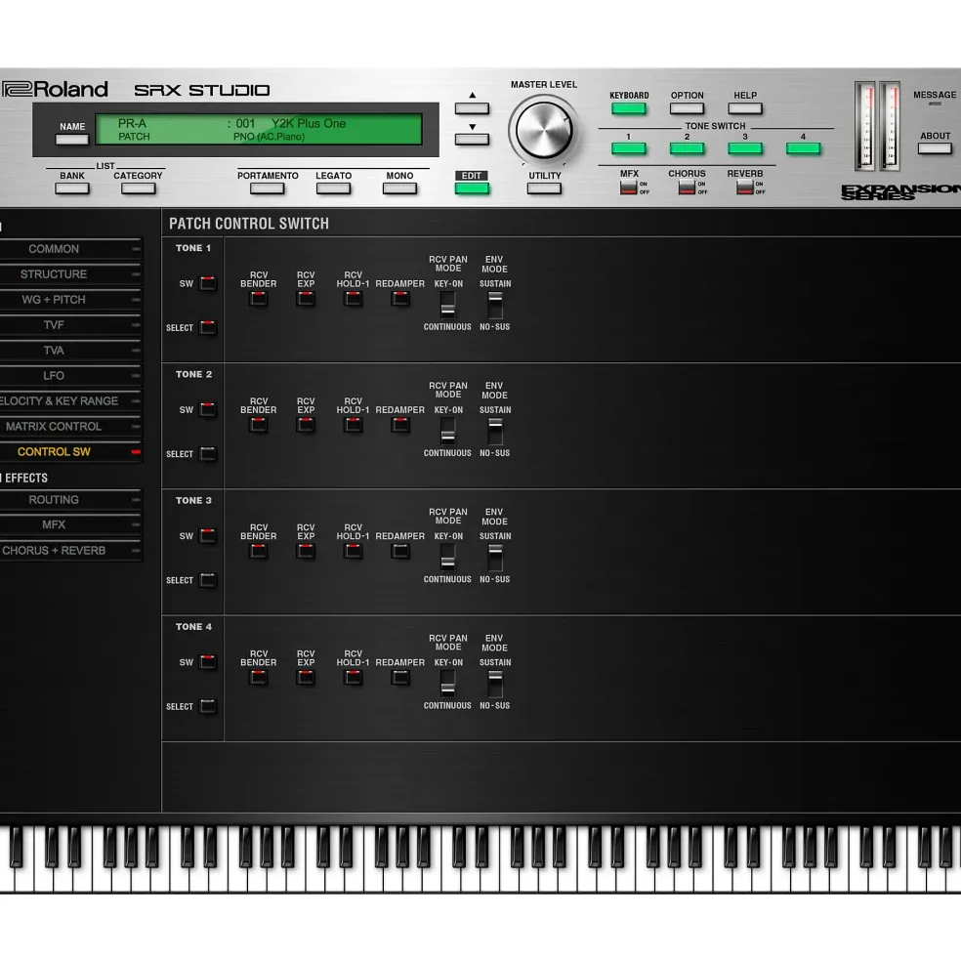Toggle Tone 1 SELECT switch

(x=208, y=327)
